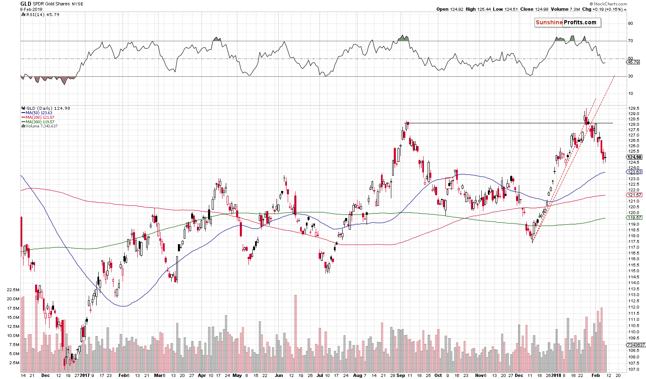Click the 129.5 price axis label

point(634,108)
